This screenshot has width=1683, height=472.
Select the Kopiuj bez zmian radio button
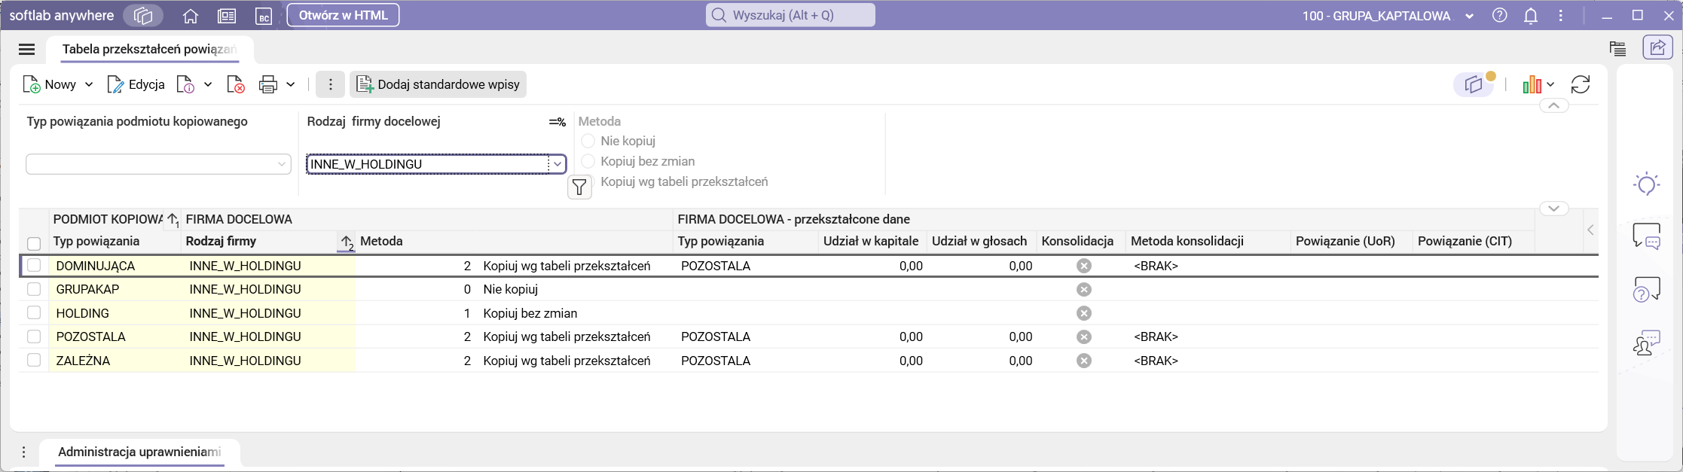point(588,161)
